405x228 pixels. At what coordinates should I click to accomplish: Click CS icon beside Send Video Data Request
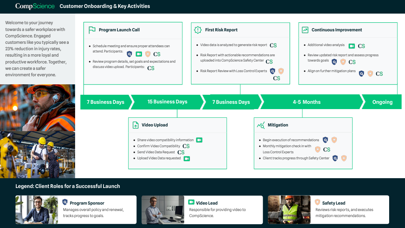[x=181, y=153]
